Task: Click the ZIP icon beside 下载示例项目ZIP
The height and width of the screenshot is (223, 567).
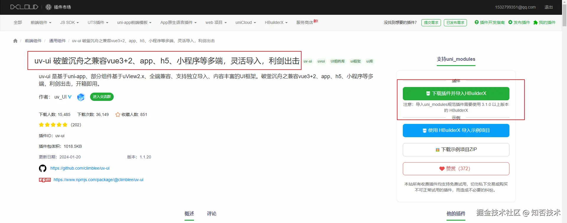Action: coord(438,150)
